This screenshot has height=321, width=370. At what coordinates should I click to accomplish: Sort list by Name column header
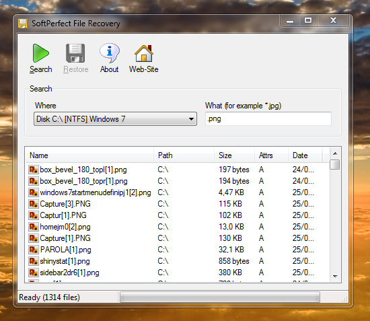[x=89, y=155]
